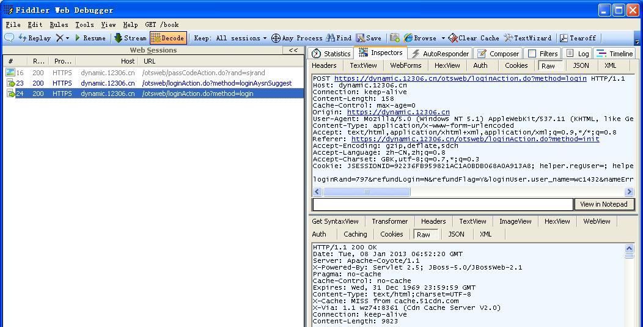Click toolbar overflow arrow at right edge

coord(636,42)
